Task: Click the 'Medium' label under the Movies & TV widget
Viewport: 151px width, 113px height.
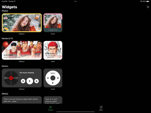Action: (x=22, y=61)
